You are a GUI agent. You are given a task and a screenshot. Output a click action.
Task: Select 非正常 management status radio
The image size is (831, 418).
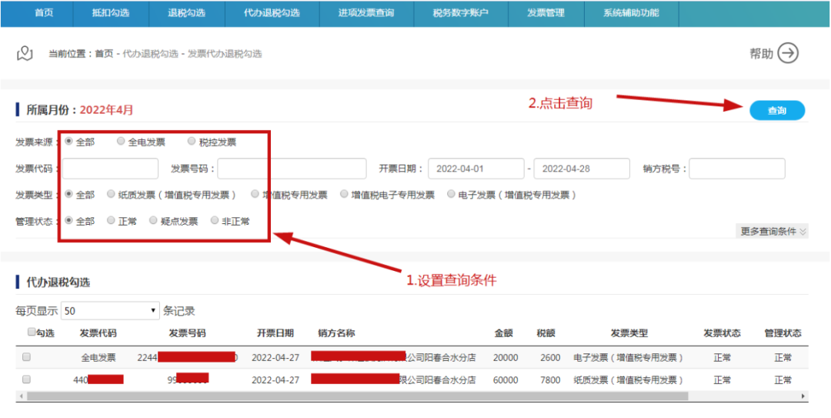pos(215,221)
